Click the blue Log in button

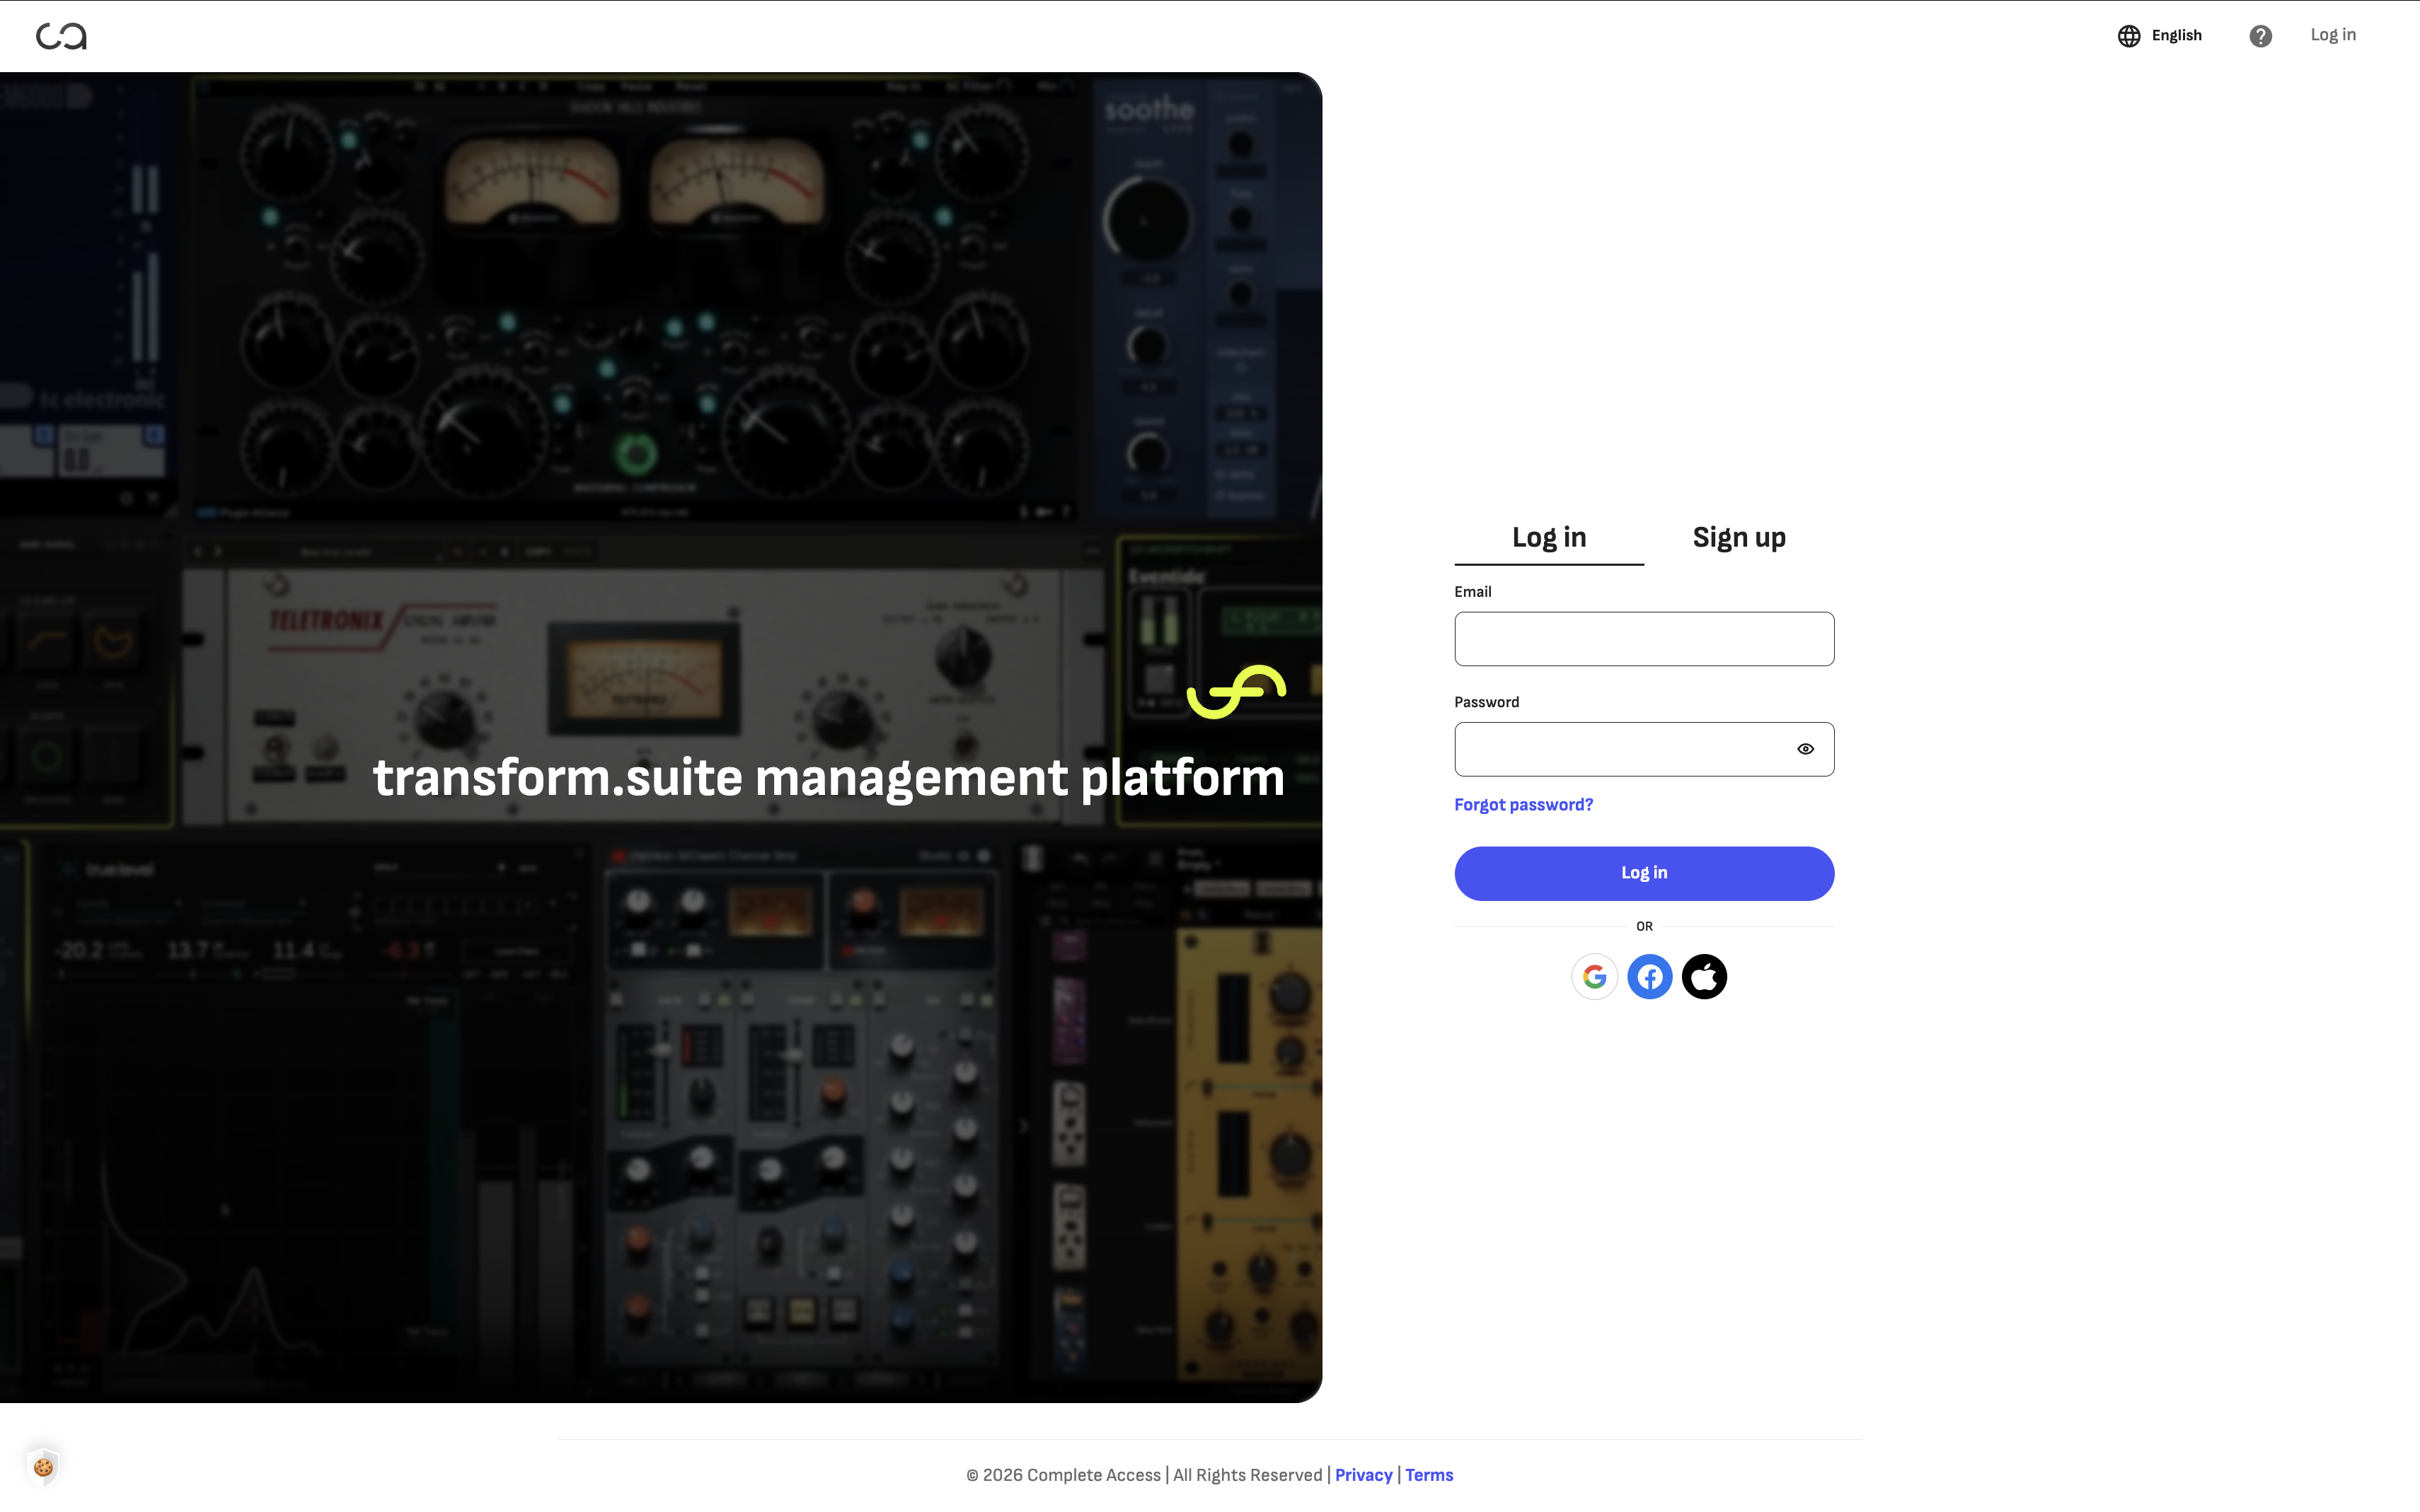(1644, 873)
